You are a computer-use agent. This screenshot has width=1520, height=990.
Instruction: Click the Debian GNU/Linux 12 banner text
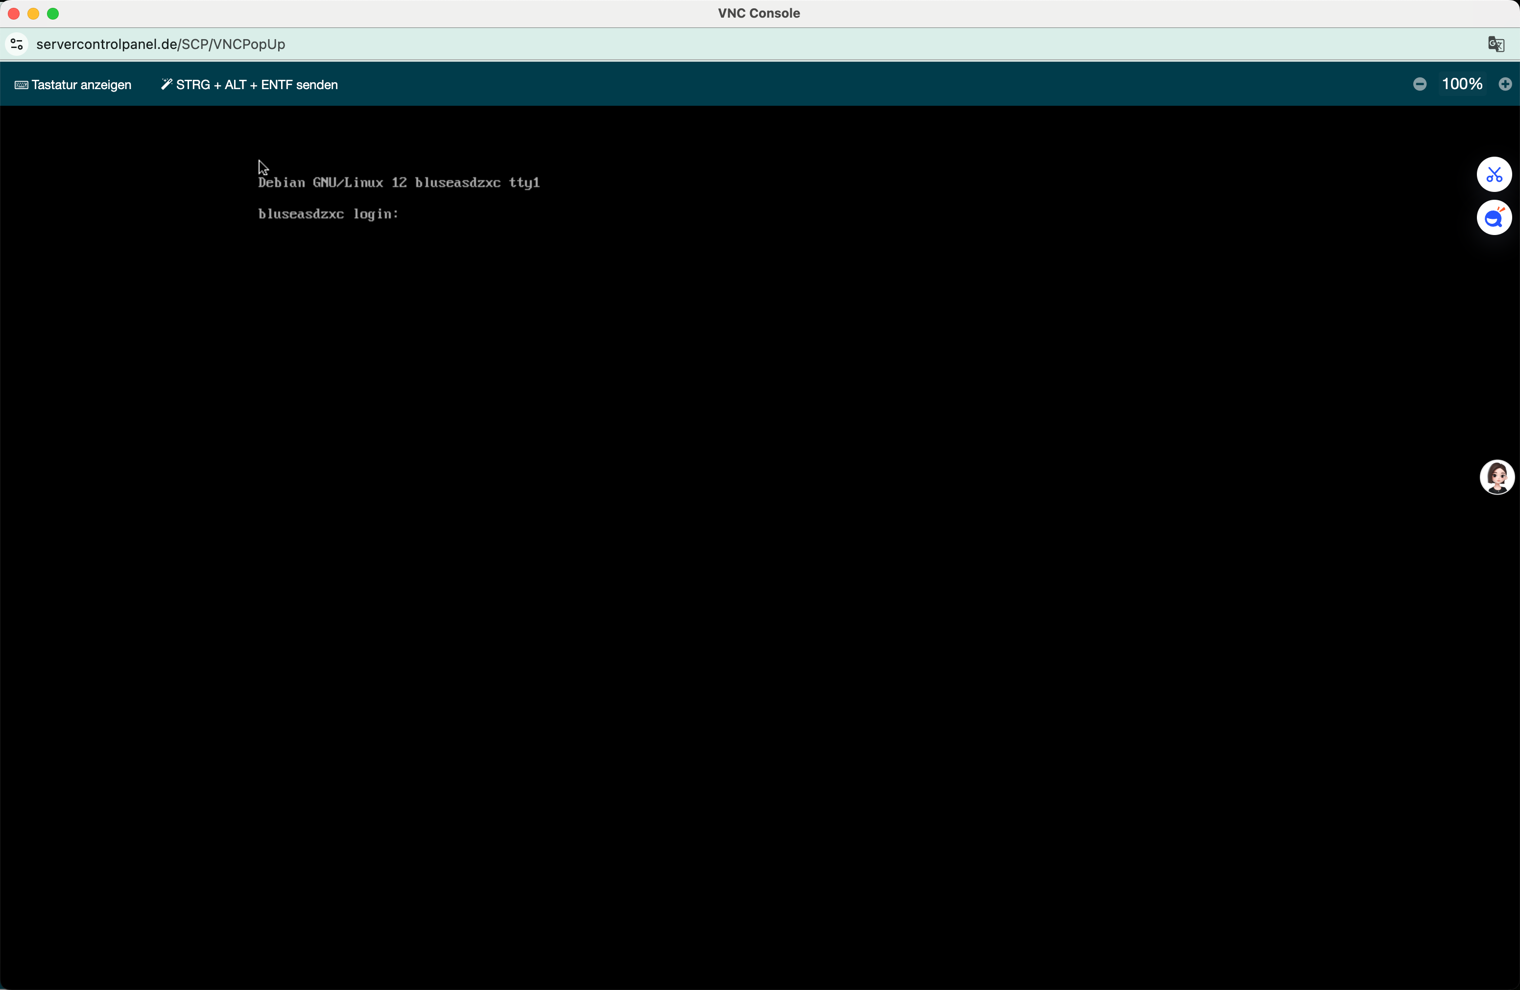[332, 183]
